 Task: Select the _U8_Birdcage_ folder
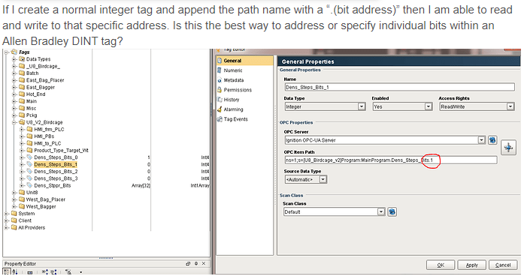(x=44, y=66)
